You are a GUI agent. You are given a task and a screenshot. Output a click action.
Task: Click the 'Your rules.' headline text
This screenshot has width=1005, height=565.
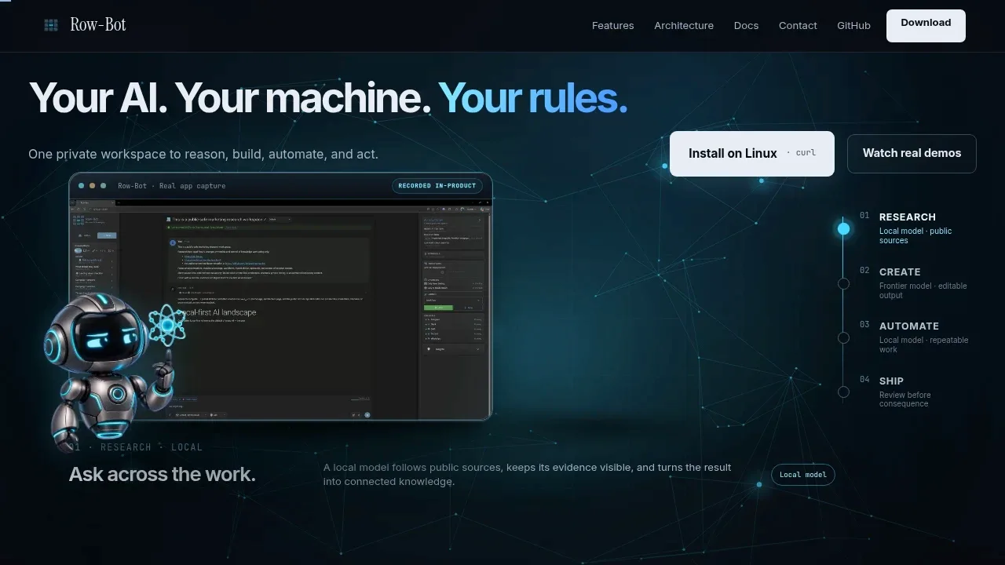533,98
